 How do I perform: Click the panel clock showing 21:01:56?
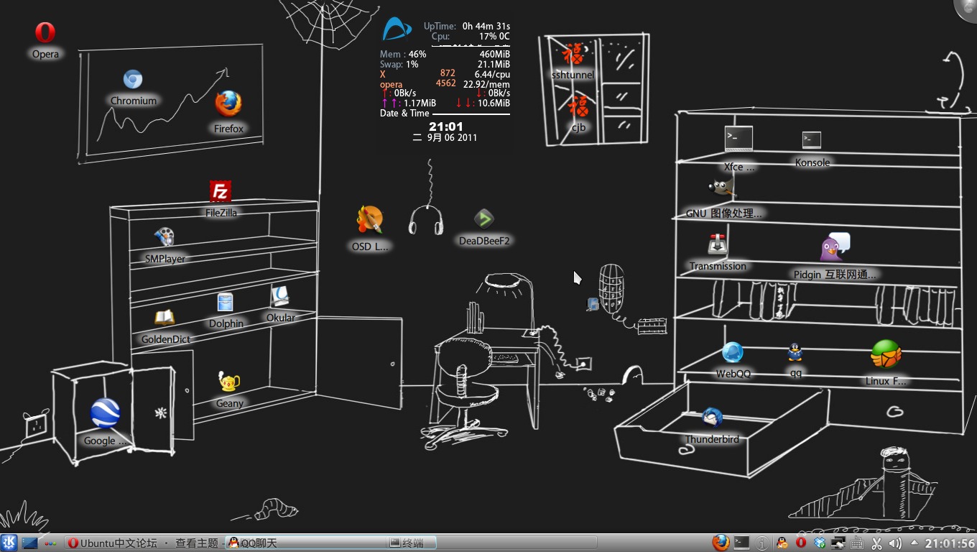(x=949, y=543)
